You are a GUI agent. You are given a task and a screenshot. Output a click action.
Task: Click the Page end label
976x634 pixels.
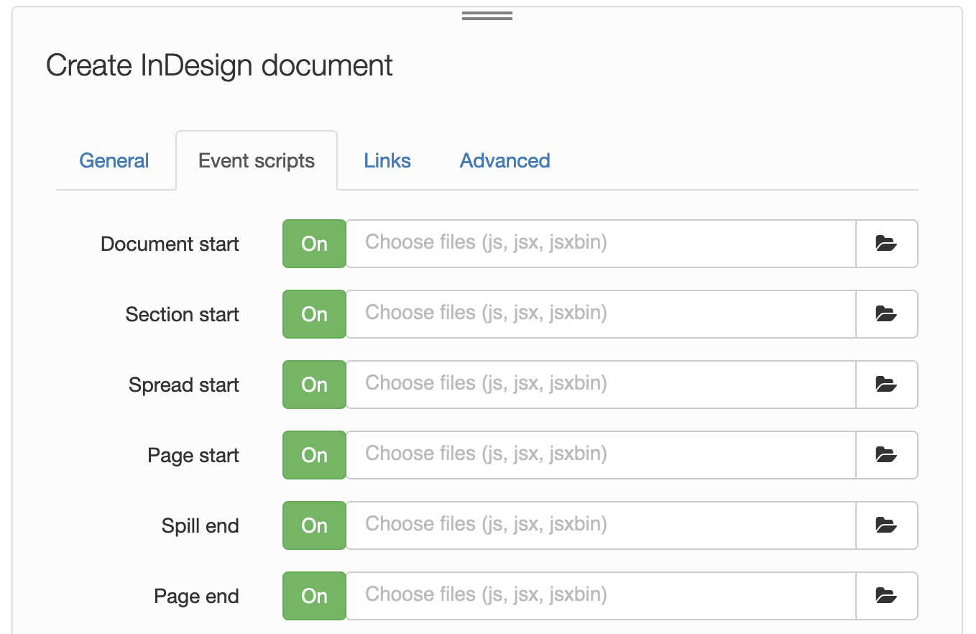[196, 597]
